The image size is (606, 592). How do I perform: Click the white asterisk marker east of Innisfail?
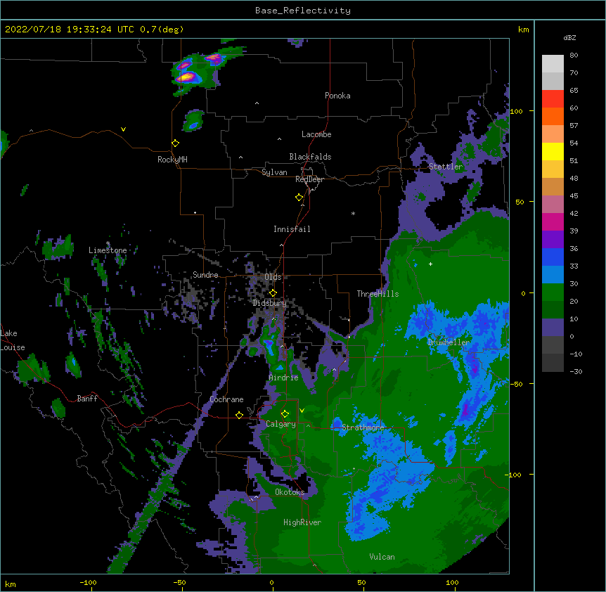pyautogui.click(x=353, y=214)
